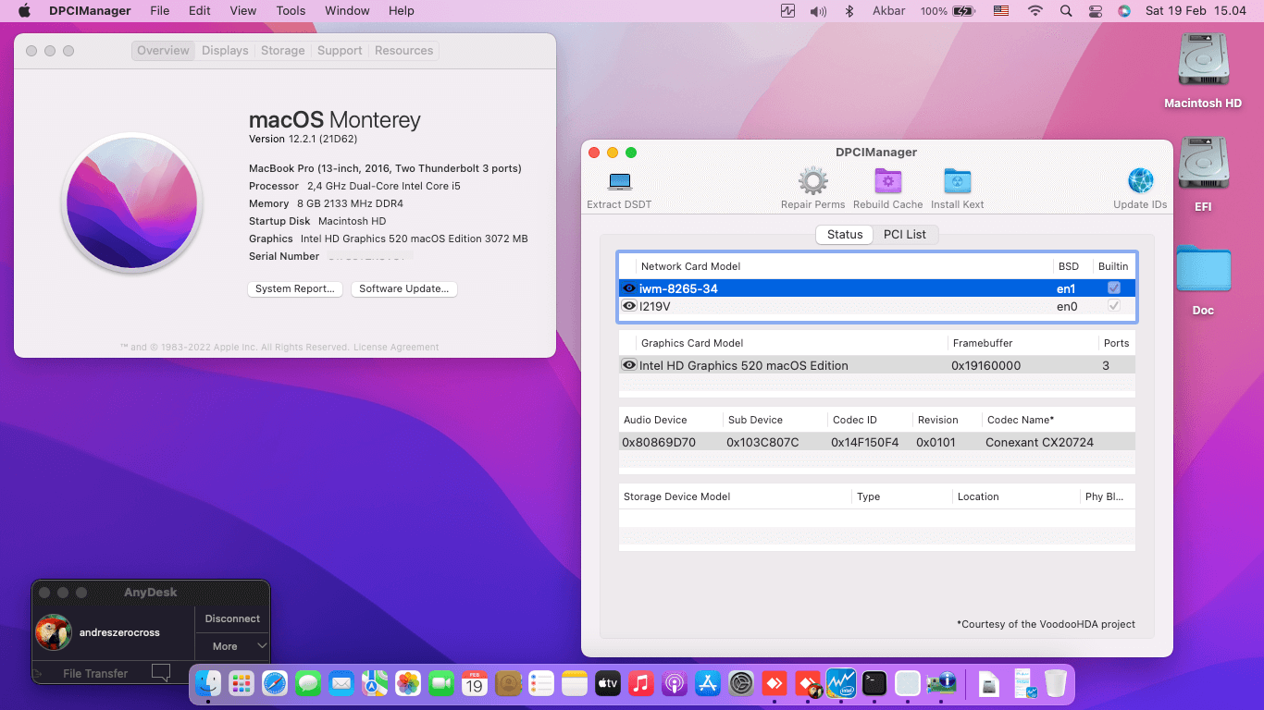Viewport: 1264px width, 710px height.
Task: Open the Window menu
Action: [347, 11]
